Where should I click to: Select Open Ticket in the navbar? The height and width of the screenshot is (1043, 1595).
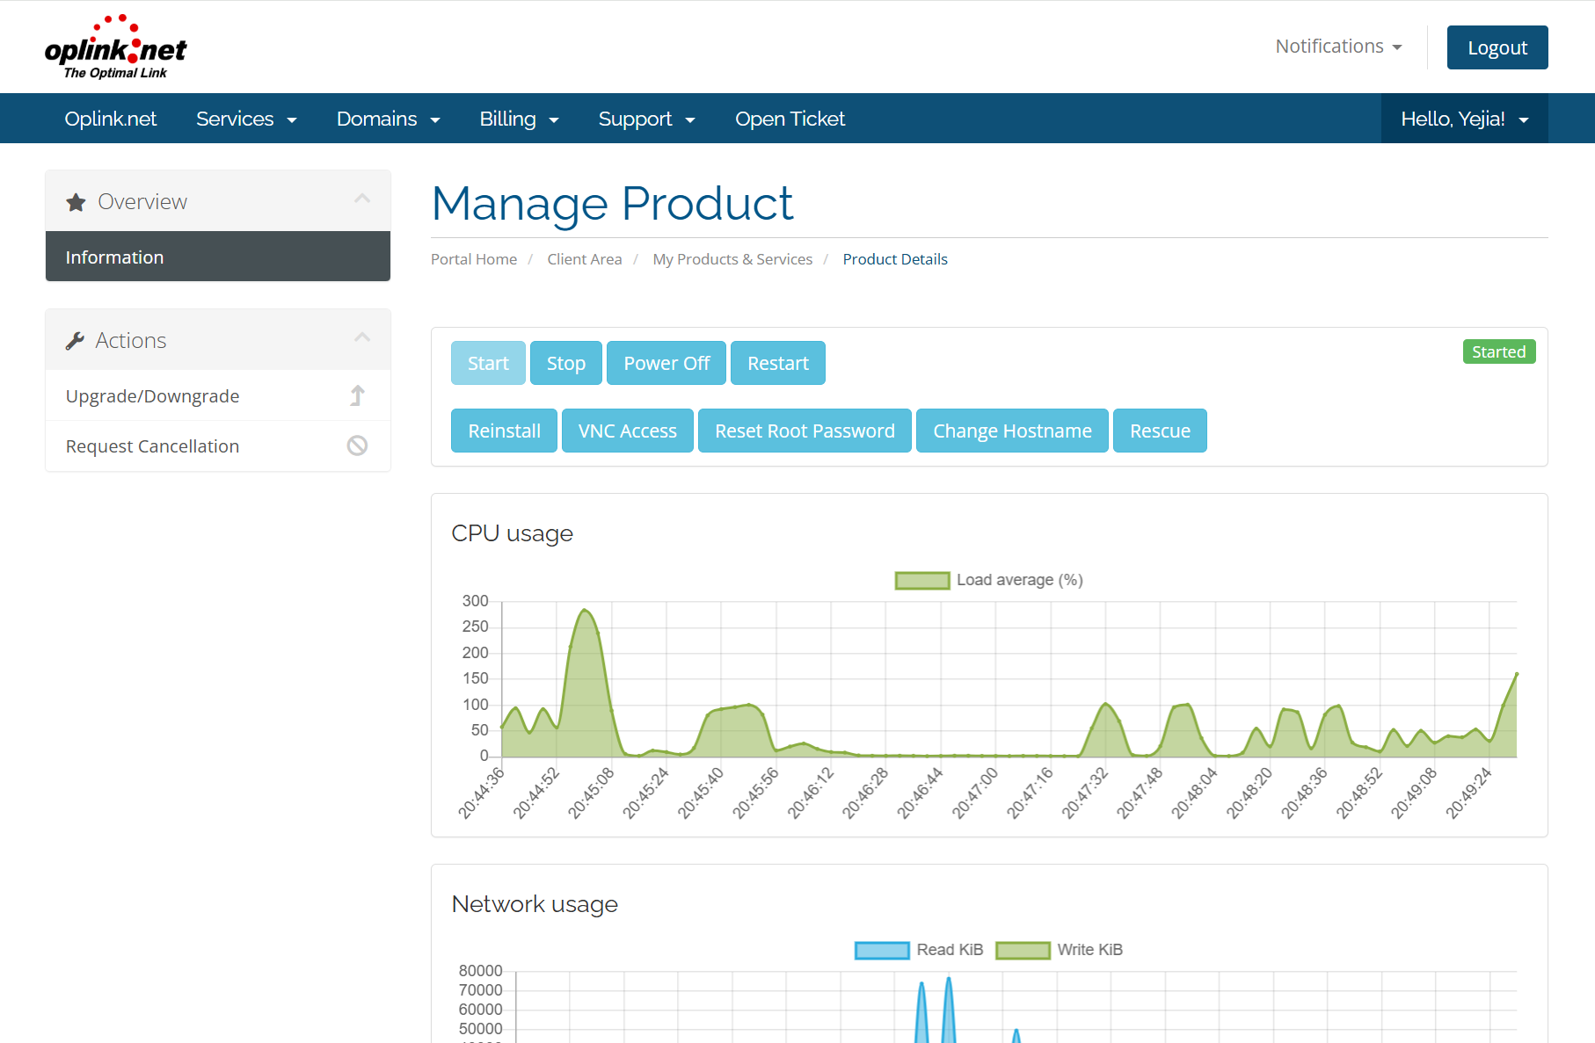pyautogui.click(x=790, y=119)
